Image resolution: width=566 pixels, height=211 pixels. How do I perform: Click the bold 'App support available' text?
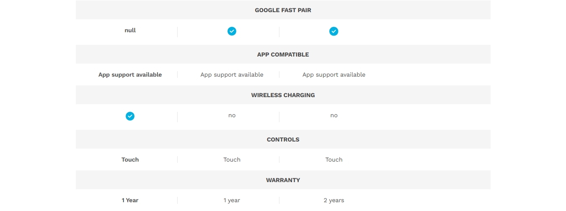click(130, 75)
